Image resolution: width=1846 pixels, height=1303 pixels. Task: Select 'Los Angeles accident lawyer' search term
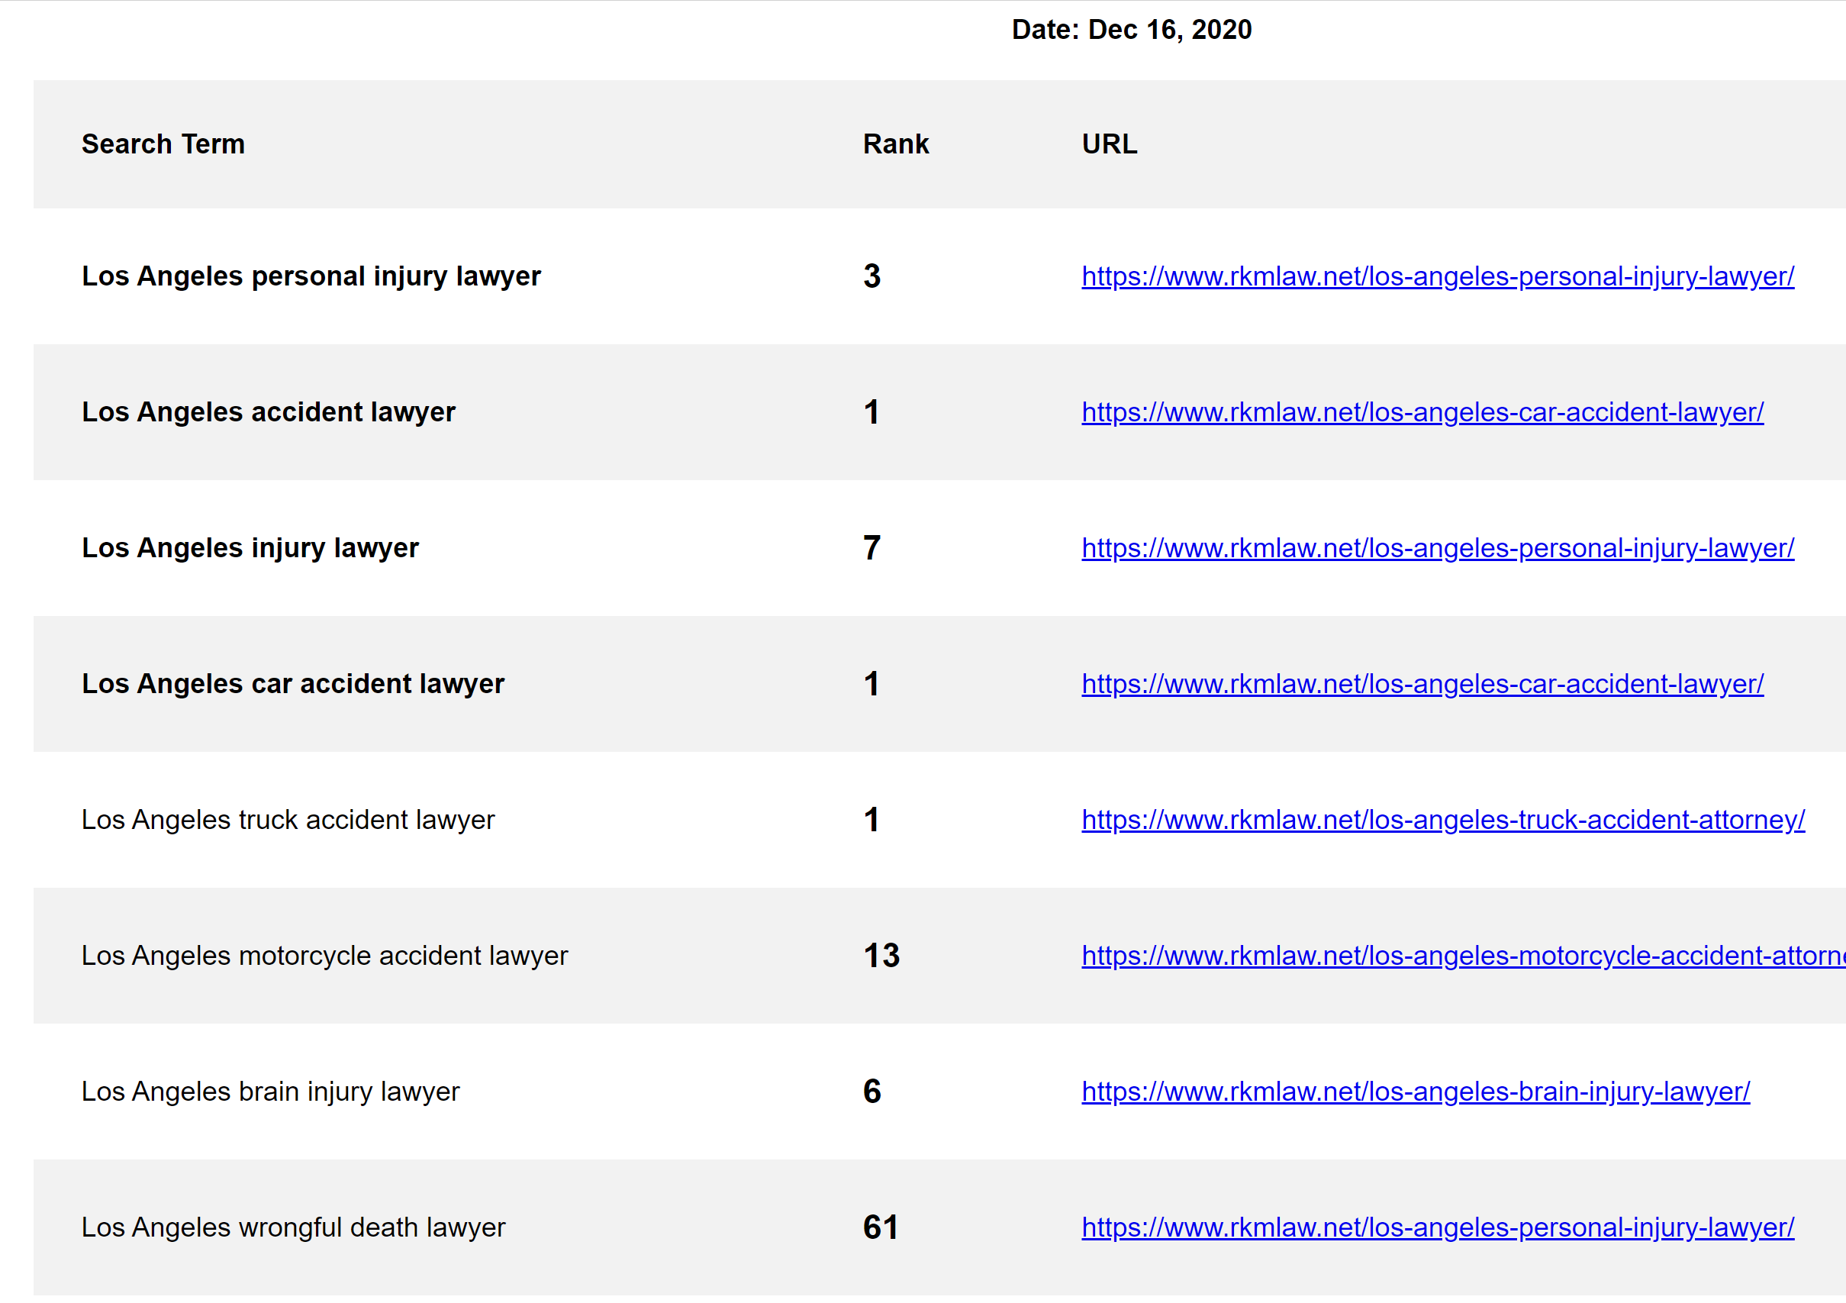coord(269,413)
